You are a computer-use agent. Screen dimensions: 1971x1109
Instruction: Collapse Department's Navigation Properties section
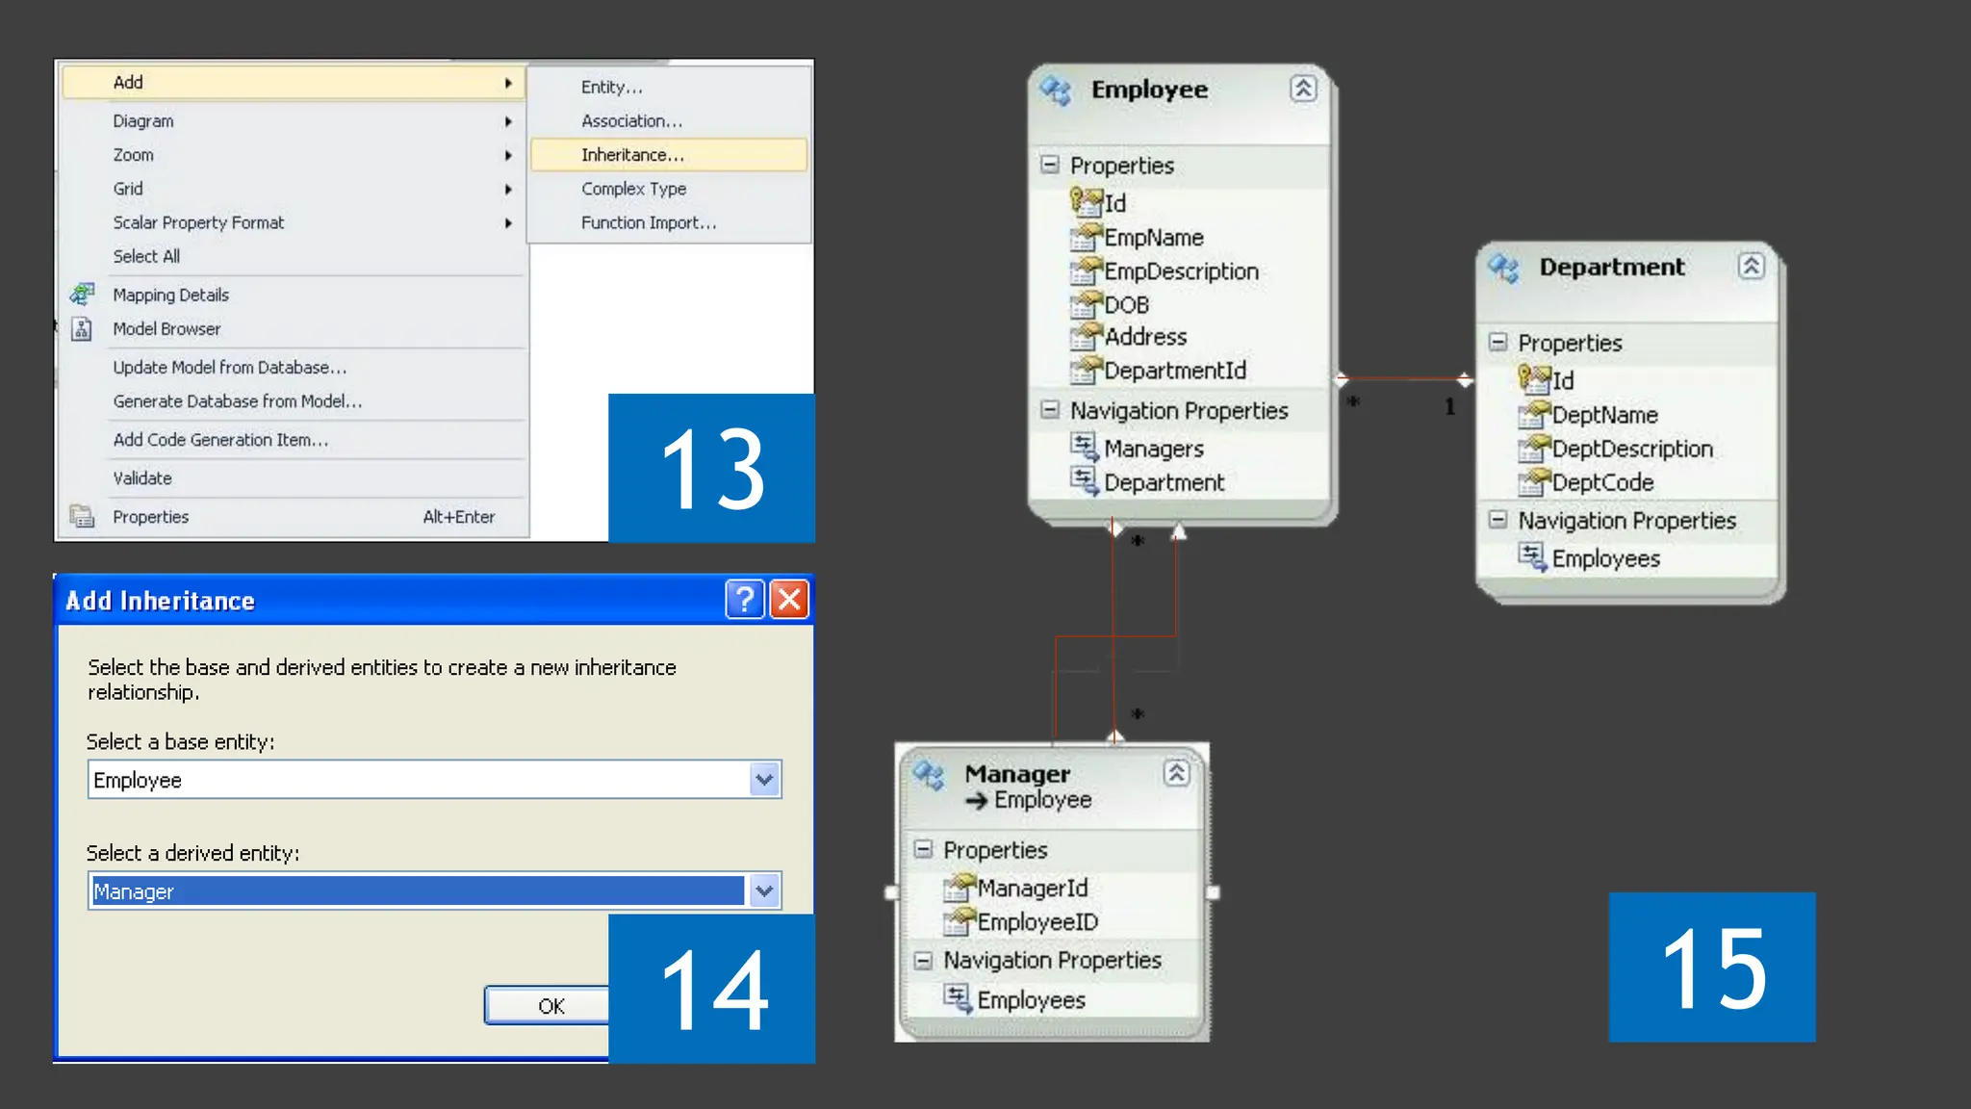coord(1497,520)
